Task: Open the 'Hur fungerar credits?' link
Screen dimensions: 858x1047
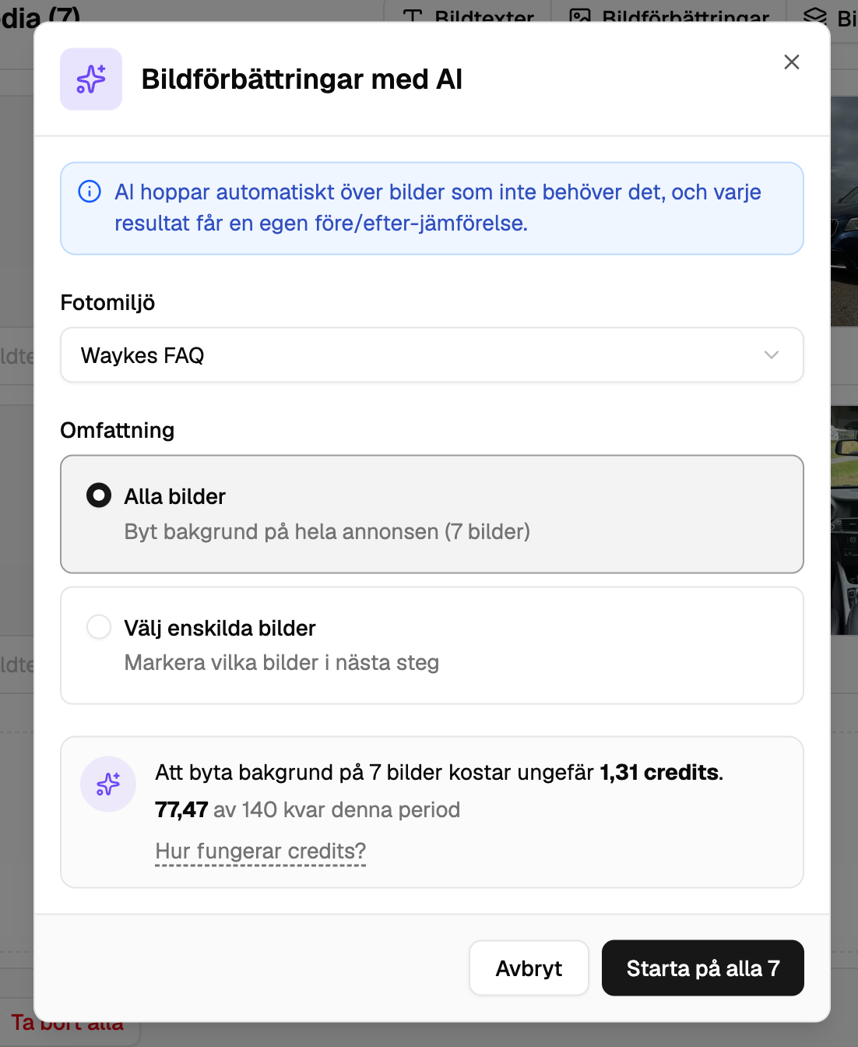Action: [x=261, y=851]
